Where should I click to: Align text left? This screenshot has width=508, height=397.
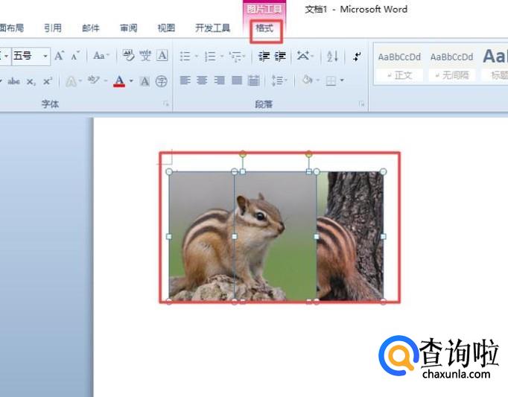pyautogui.click(x=185, y=80)
